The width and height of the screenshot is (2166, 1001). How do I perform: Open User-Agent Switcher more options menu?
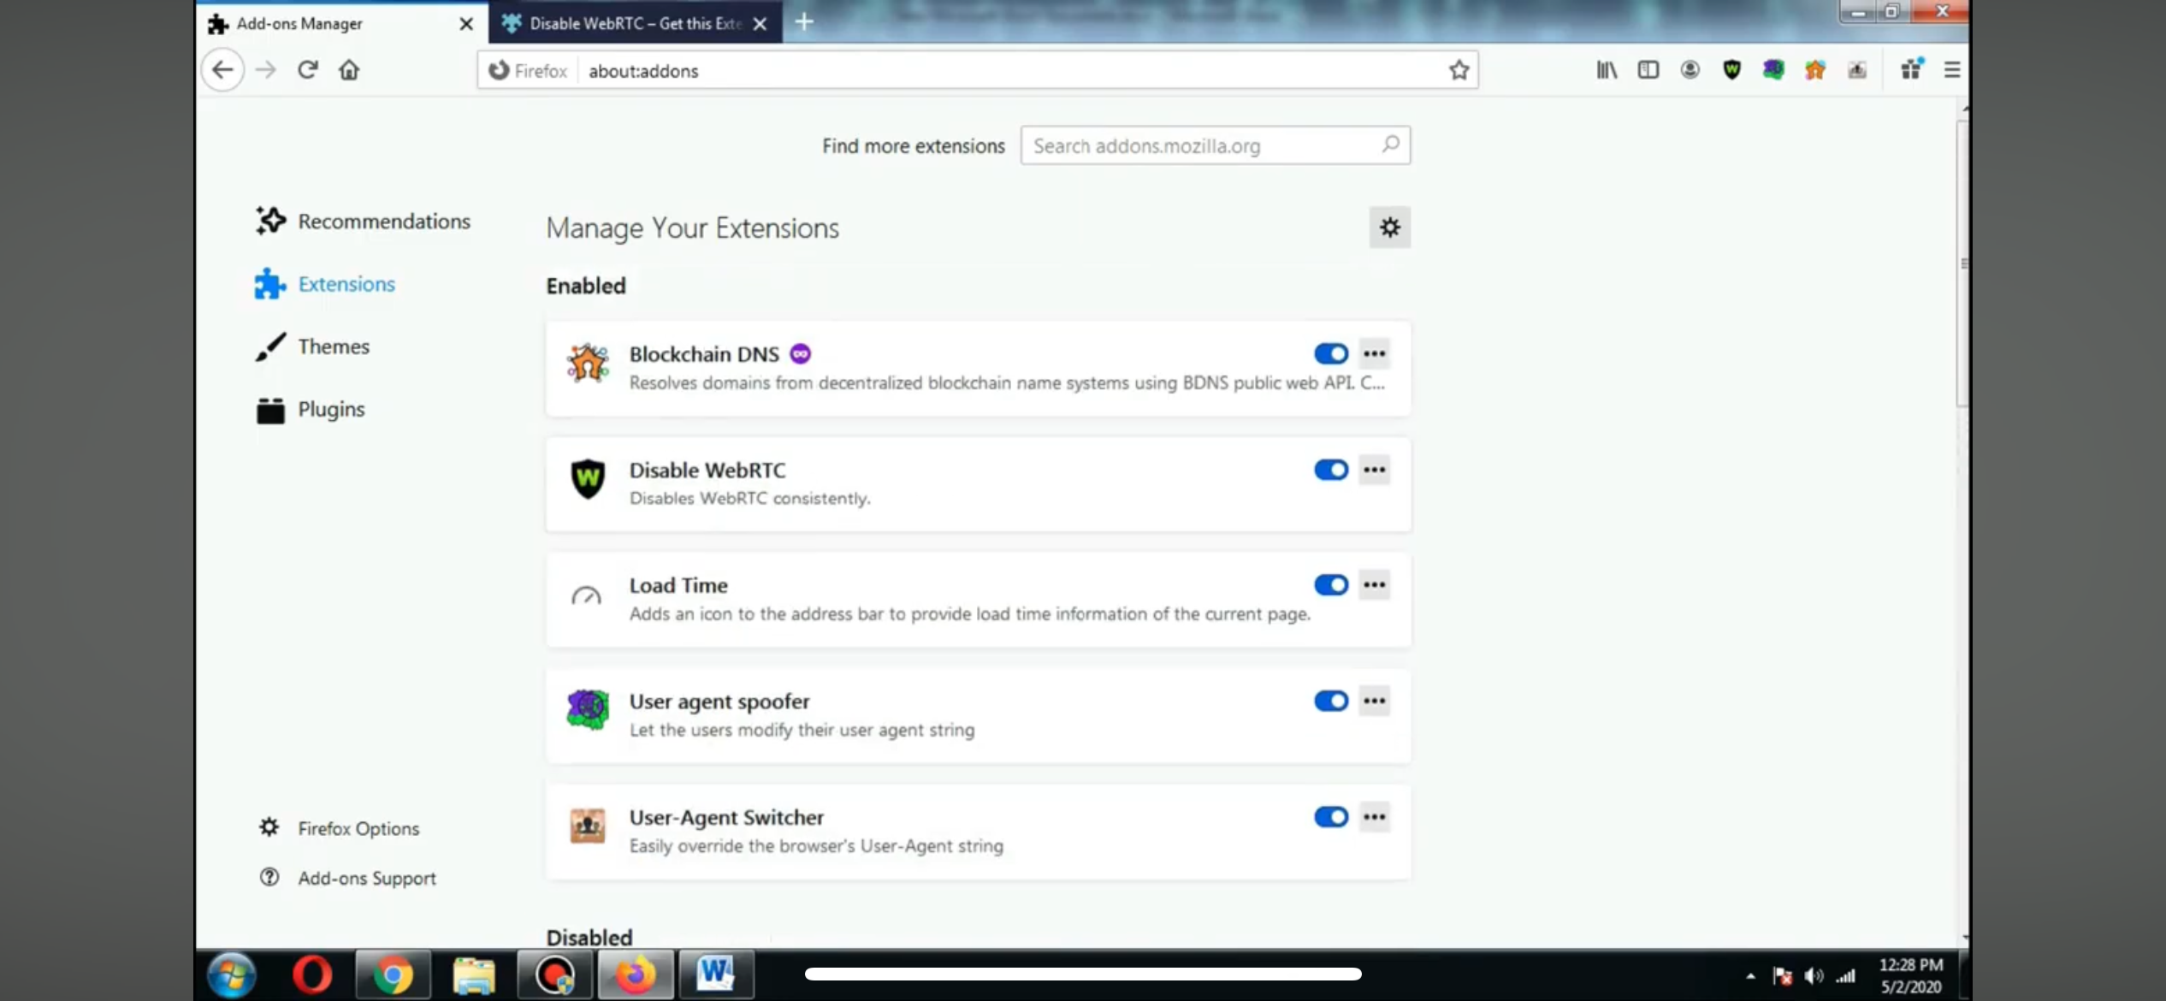pyautogui.click(x=1375, y=817)
